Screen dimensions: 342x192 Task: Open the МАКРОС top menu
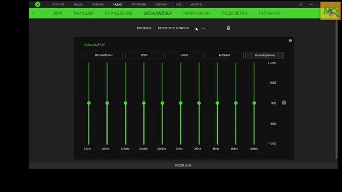pyautogui.click(x=196, y=4)
